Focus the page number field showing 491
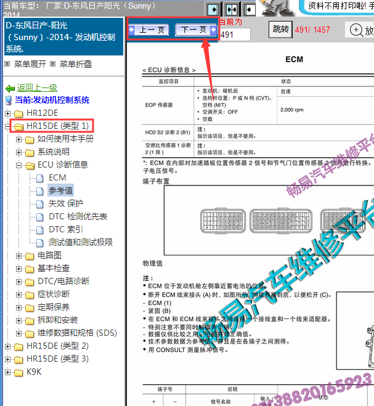 (235, 35)
